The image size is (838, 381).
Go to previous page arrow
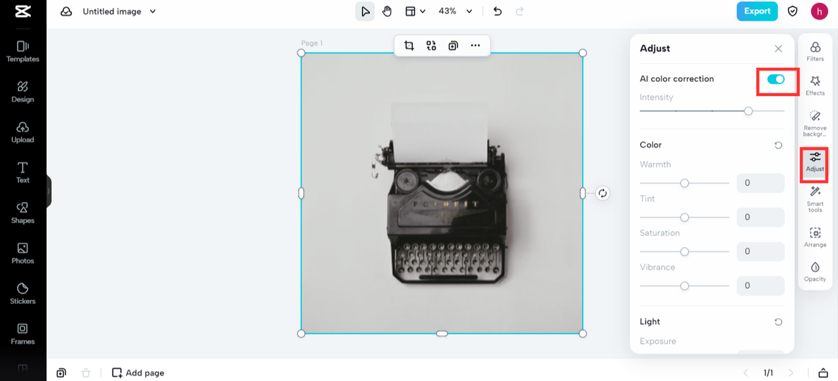[x=746, y=373]
